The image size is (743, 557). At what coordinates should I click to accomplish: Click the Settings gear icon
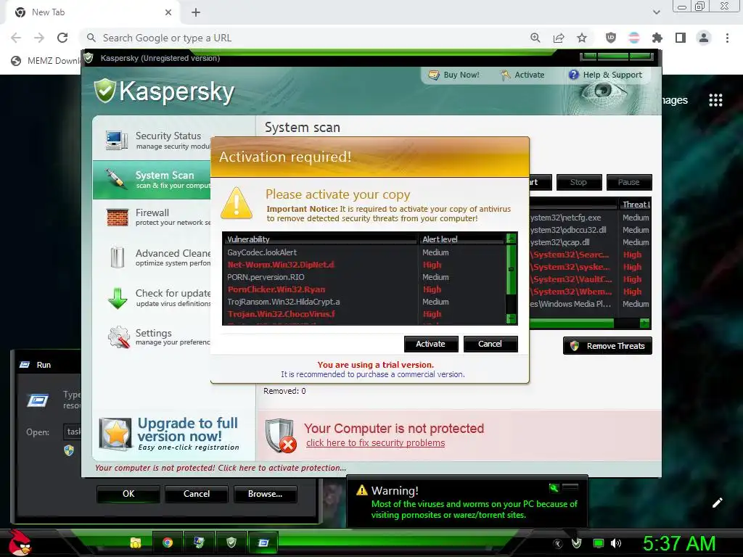pyautogui.click(x=118, y=337)
